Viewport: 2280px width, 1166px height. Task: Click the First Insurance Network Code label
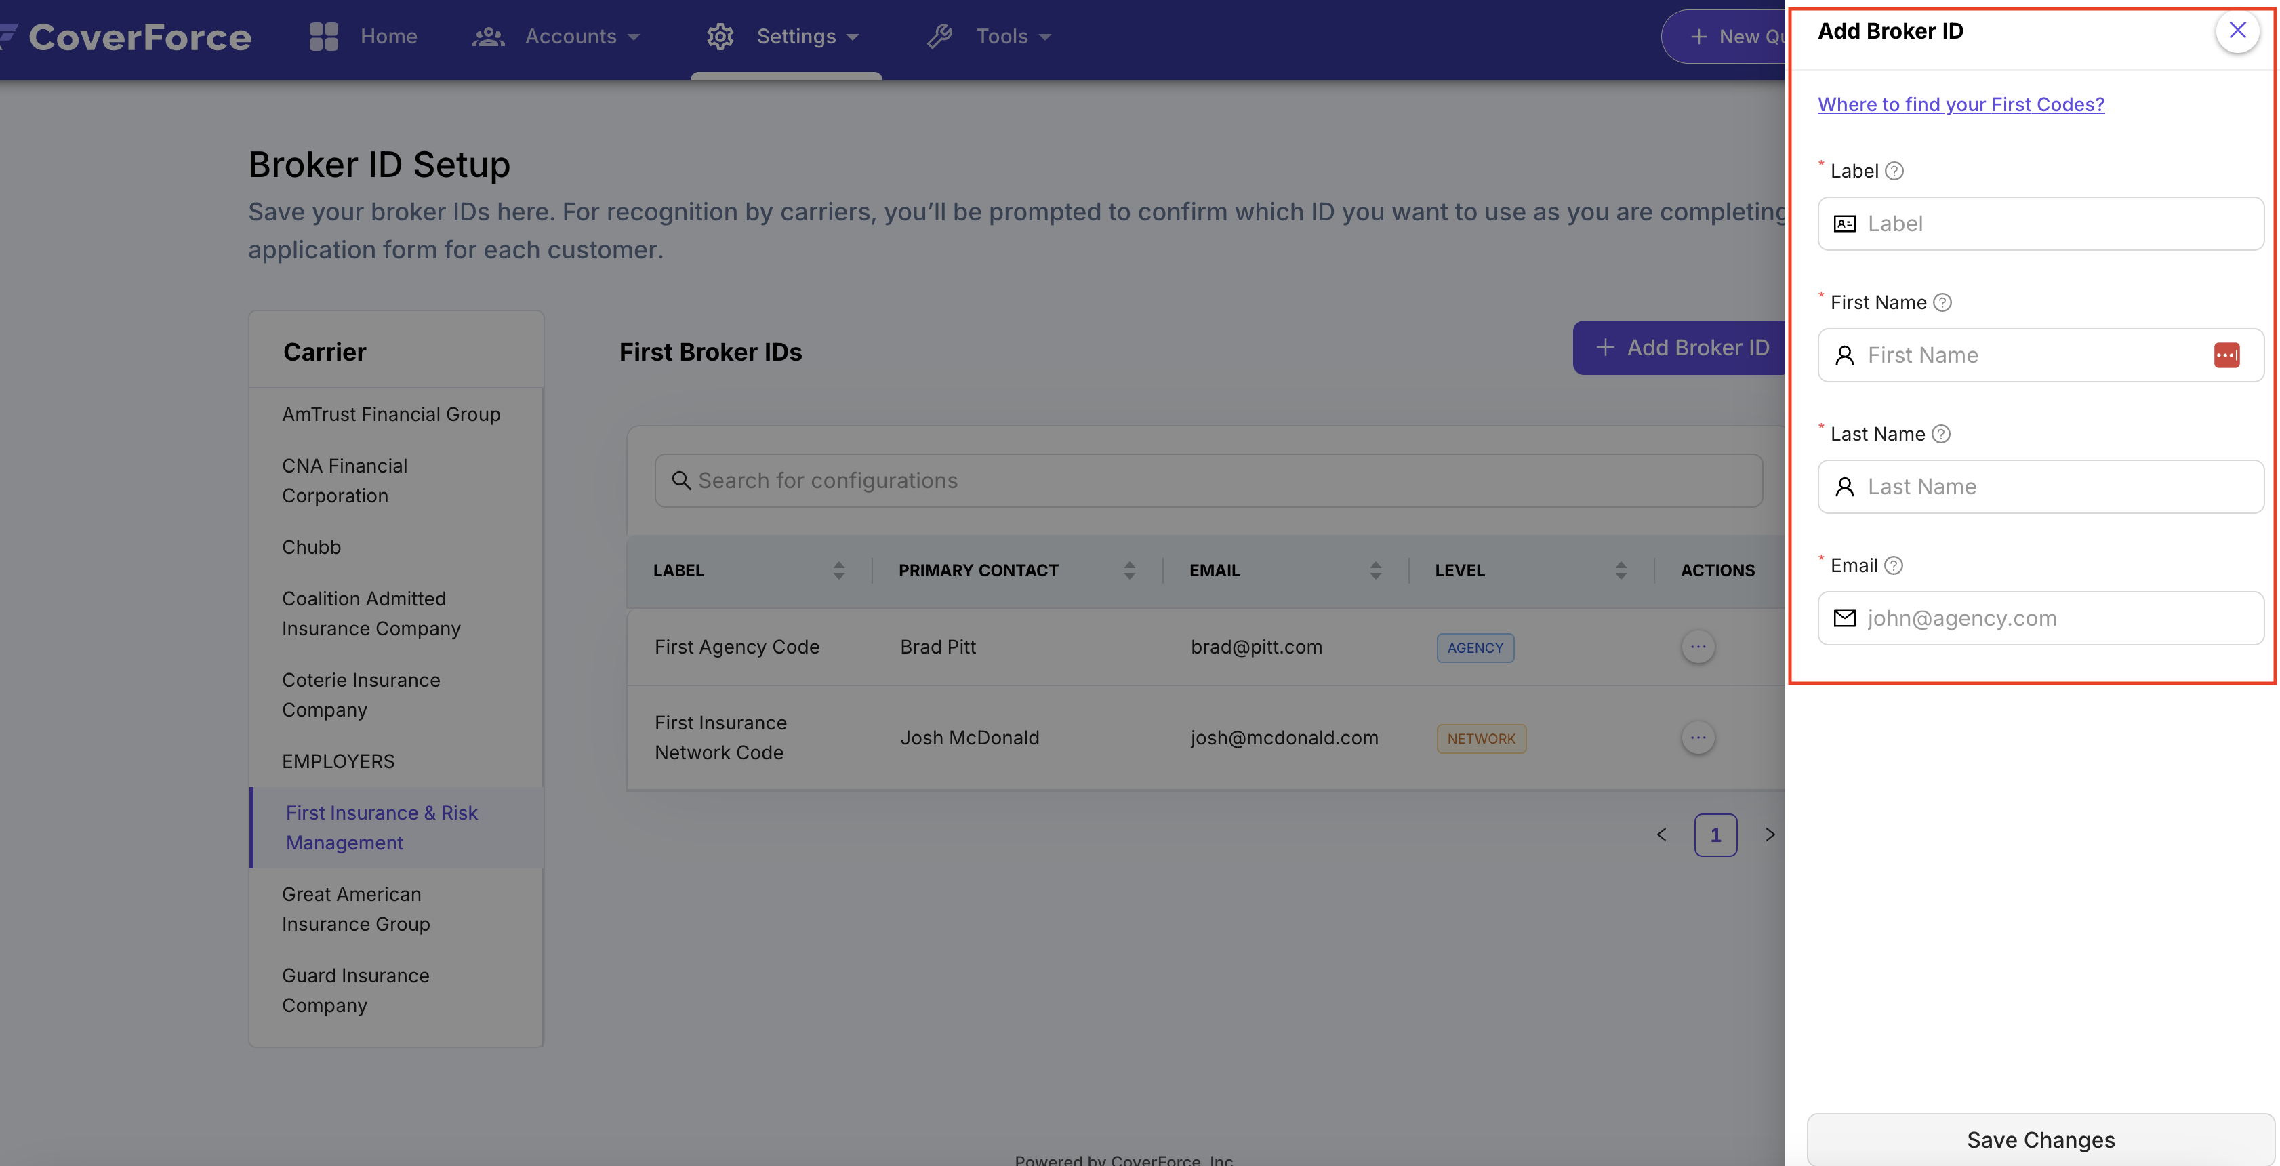pos(720,738)
